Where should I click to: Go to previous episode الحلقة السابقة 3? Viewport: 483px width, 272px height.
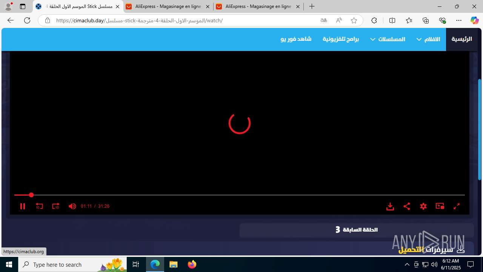click(x=357, y=230)
